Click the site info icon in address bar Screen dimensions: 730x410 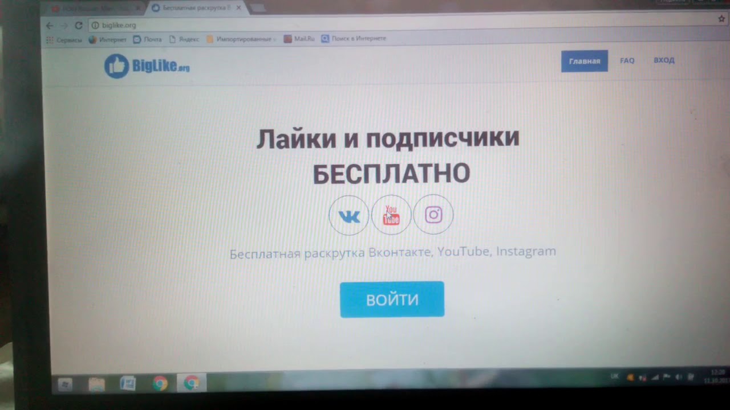(95, 25)
